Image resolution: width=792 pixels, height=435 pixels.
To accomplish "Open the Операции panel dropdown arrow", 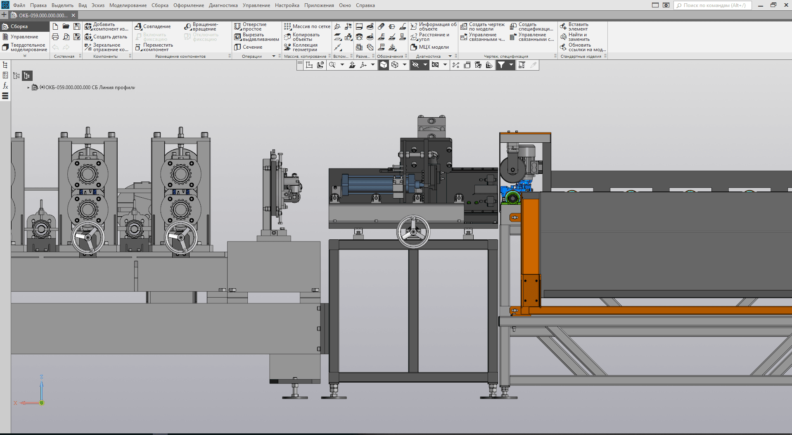I will pos(274,56).
